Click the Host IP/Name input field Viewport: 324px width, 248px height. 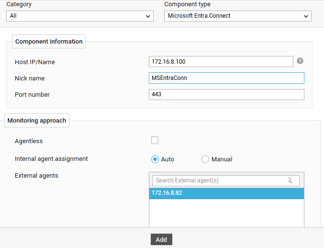[x=221, y=62]
